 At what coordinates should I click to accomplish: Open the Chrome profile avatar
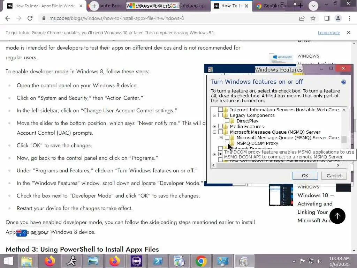coord(338,18)
